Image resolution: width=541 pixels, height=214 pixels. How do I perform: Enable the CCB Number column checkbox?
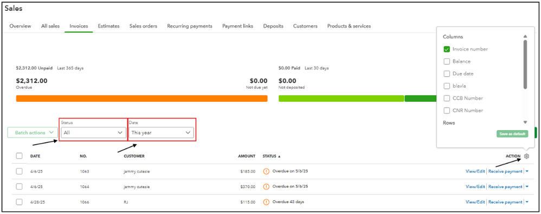tap(447, 98)
